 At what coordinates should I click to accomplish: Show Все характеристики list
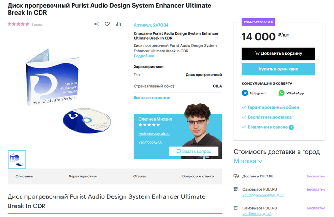pyautogui.click(x=152, y=97)
